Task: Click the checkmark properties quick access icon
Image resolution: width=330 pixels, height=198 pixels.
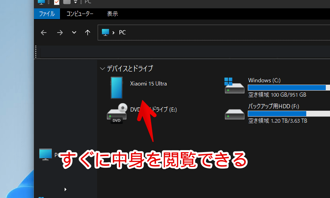Action: pyautogui.click(x=57, y=2)
